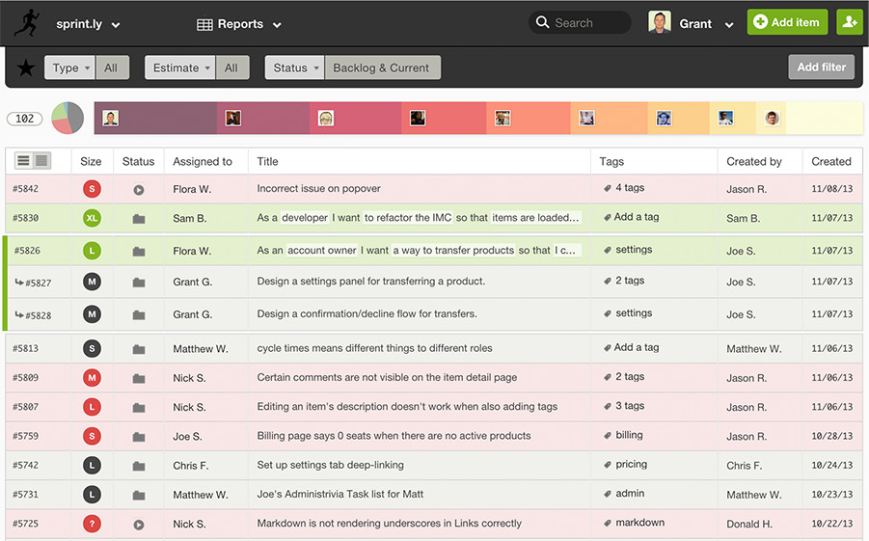The image size is (869, 541).
Task: Toggle the 102 item count badge
Action: coord(25,119)
